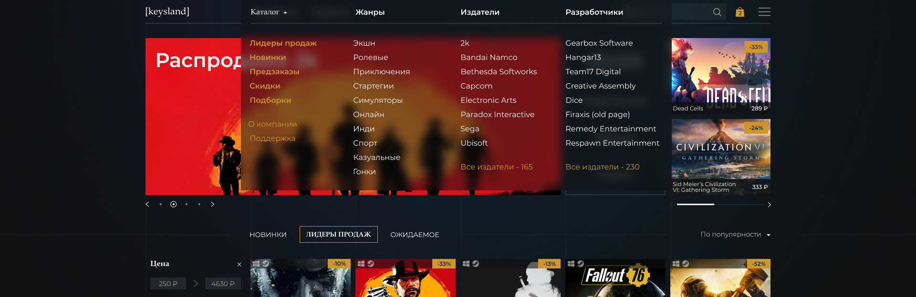Select developer Firaxis (old page)
This screenshot has width=916, height=297.
(598, 114)
